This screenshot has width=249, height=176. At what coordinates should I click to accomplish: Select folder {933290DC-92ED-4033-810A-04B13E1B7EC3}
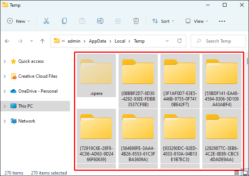click(x=180, y=136)
